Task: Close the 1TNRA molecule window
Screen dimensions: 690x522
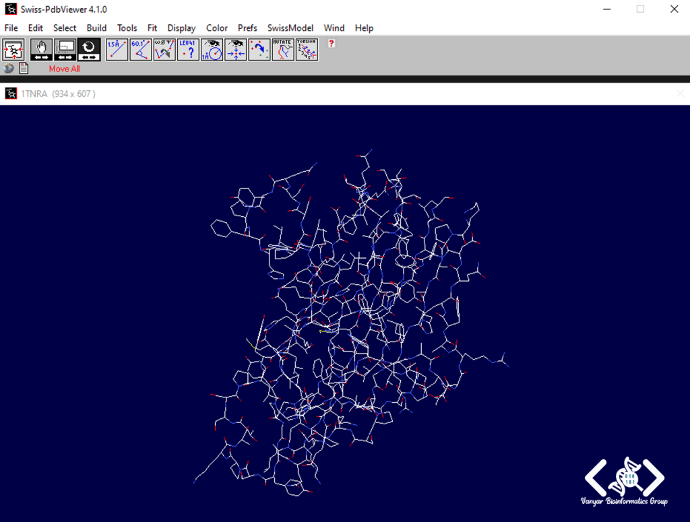Action: coord(680,93)
